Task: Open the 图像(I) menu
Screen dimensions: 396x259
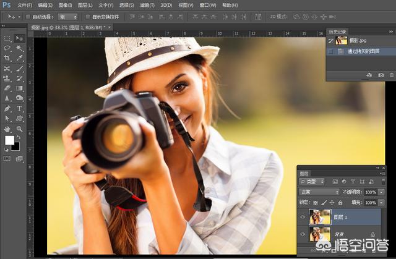Action: [65, 5]
